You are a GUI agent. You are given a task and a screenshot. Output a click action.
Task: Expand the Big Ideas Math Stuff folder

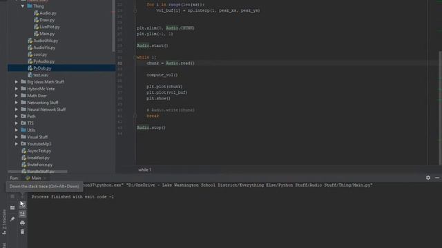click(x=17, y=82)
